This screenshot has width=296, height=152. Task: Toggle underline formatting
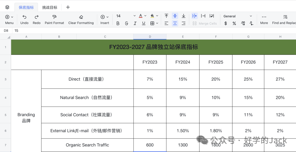(144, 23)
